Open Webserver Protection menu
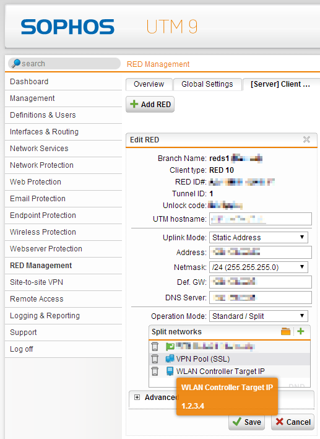The image size is (320, 439). click(x=64, y=249)
